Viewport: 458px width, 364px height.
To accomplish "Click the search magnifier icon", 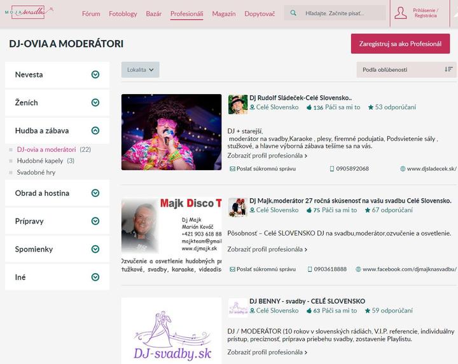I will pos(293,13).
